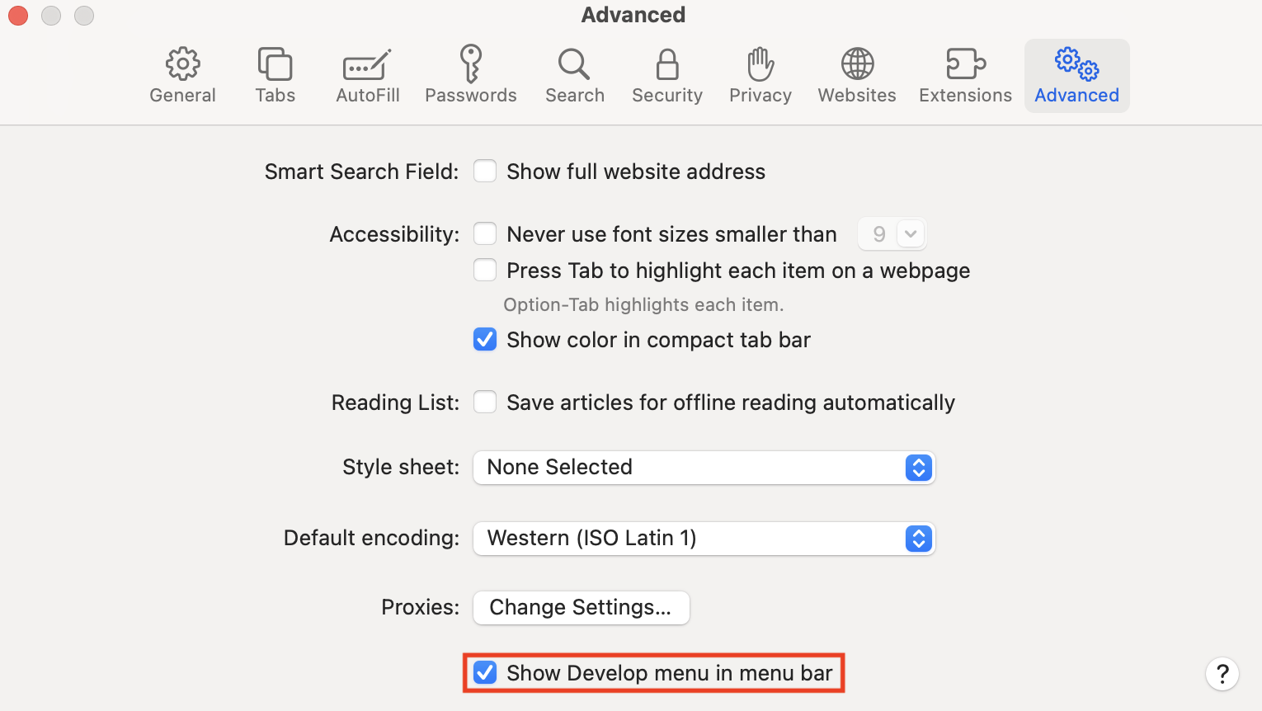The width and height of the screenshot is (1262, 711).
Task: Go to Search preferences
Action: point(574,75)
